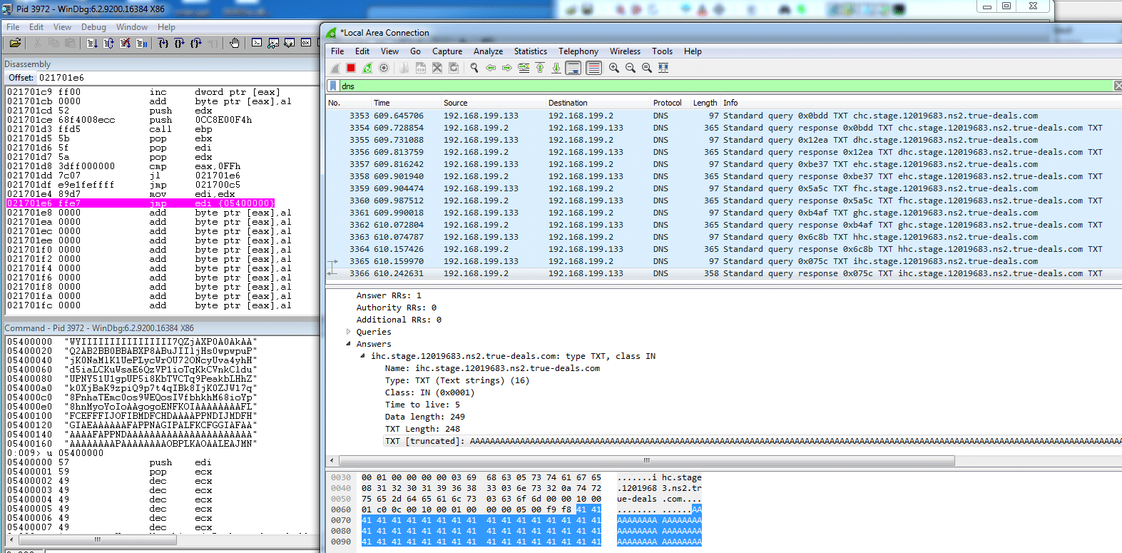1122x553 pixels.
Task: Click WinDbg command pane horizontal scrollbar
Action: (97, 539)
